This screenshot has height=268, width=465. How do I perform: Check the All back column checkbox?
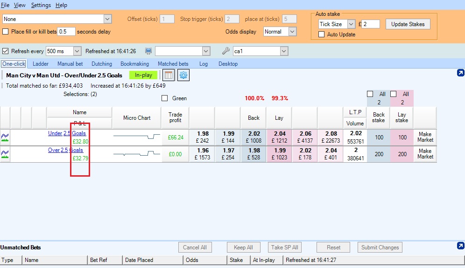[x=370, y=94]
